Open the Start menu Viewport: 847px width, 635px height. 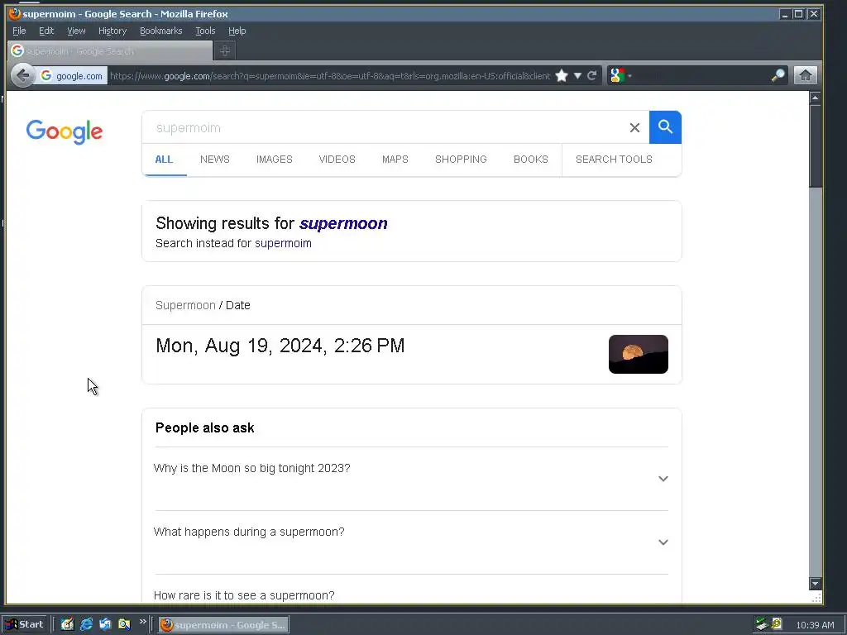[25, 624]
